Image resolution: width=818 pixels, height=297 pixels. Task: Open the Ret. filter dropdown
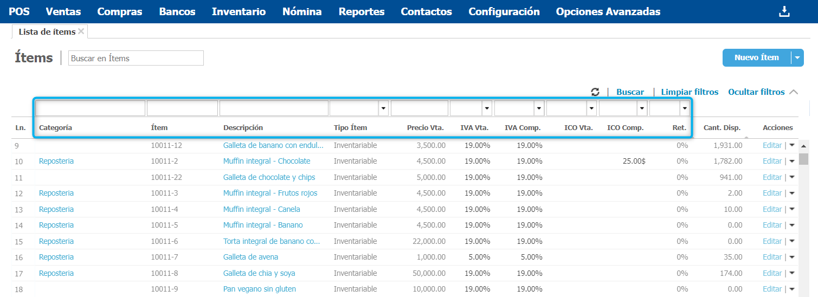[685, 108]
